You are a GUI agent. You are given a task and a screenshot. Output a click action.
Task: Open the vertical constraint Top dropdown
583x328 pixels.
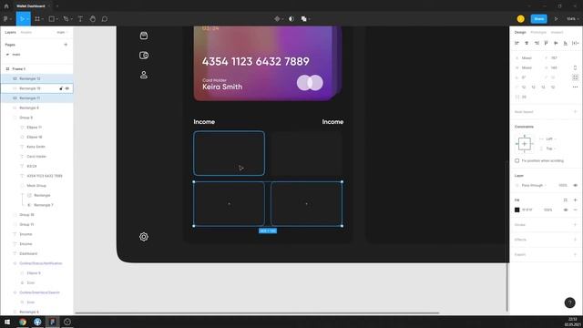click(550, 149)
